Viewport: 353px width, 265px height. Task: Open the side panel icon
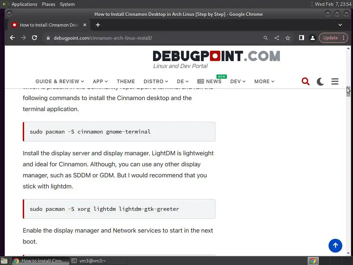301,38
